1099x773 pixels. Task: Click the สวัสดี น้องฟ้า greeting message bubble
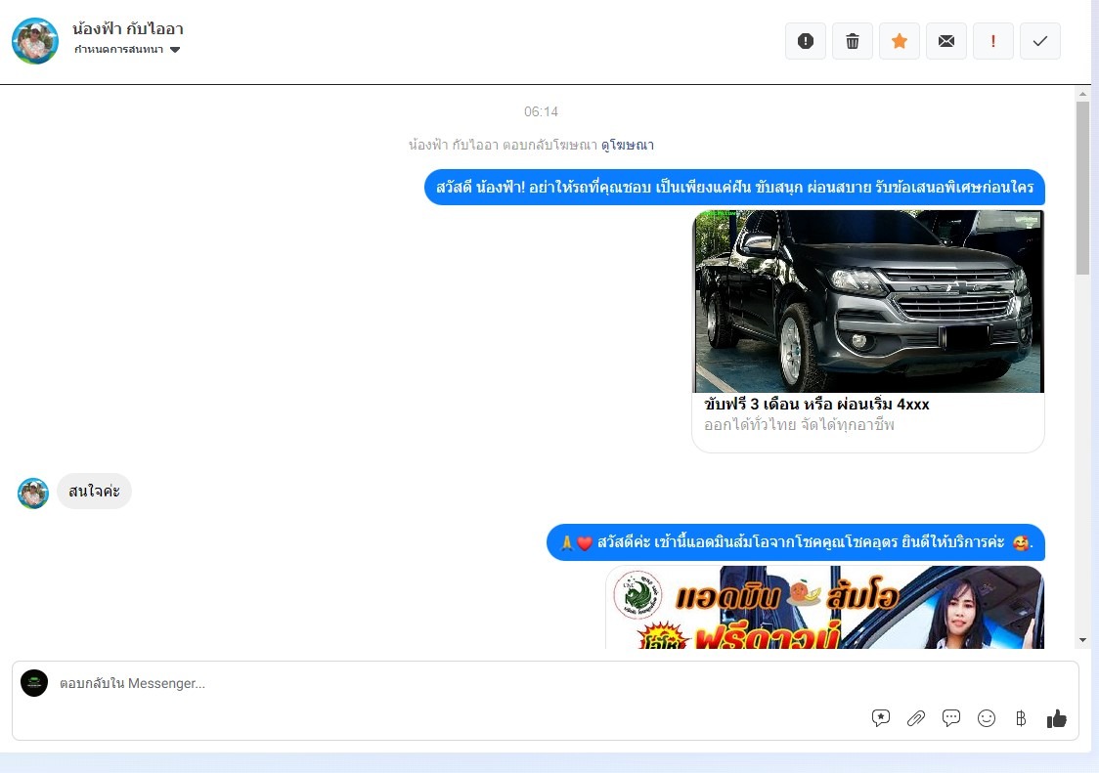tap(734, 187)
